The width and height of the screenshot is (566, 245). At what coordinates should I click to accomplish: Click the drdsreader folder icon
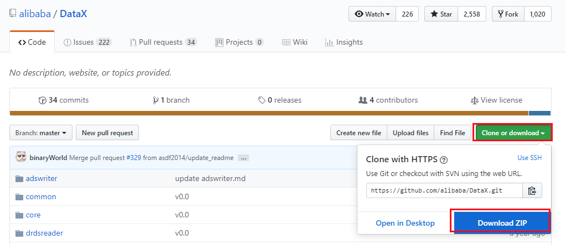[19, 233]
